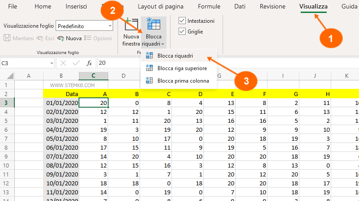This screenshot has height=201, width=359.
Task: Click icon beside Blocca riga superiore
Action: (149, 68)
